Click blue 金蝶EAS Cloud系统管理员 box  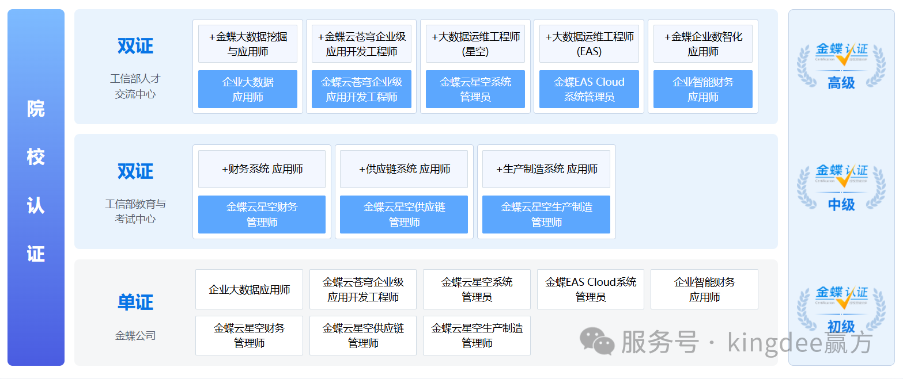589,89
